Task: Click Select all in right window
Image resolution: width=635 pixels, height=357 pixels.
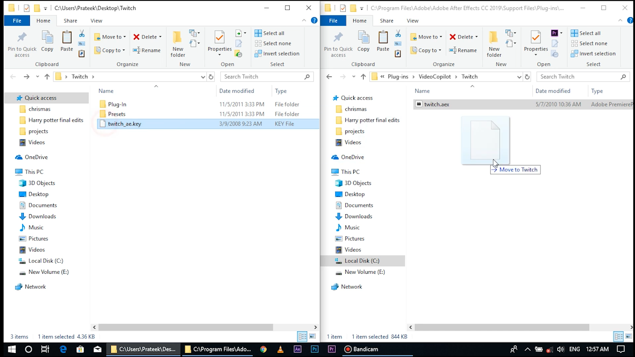Action: point(586,33)
